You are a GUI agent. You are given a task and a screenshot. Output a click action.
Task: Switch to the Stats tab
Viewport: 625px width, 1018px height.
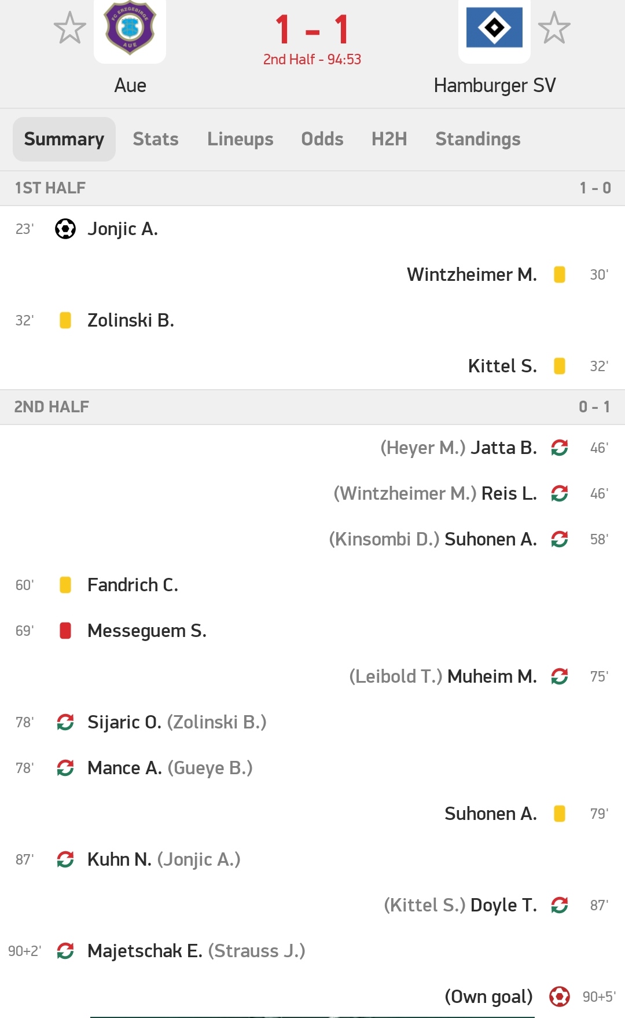point(156,139)
